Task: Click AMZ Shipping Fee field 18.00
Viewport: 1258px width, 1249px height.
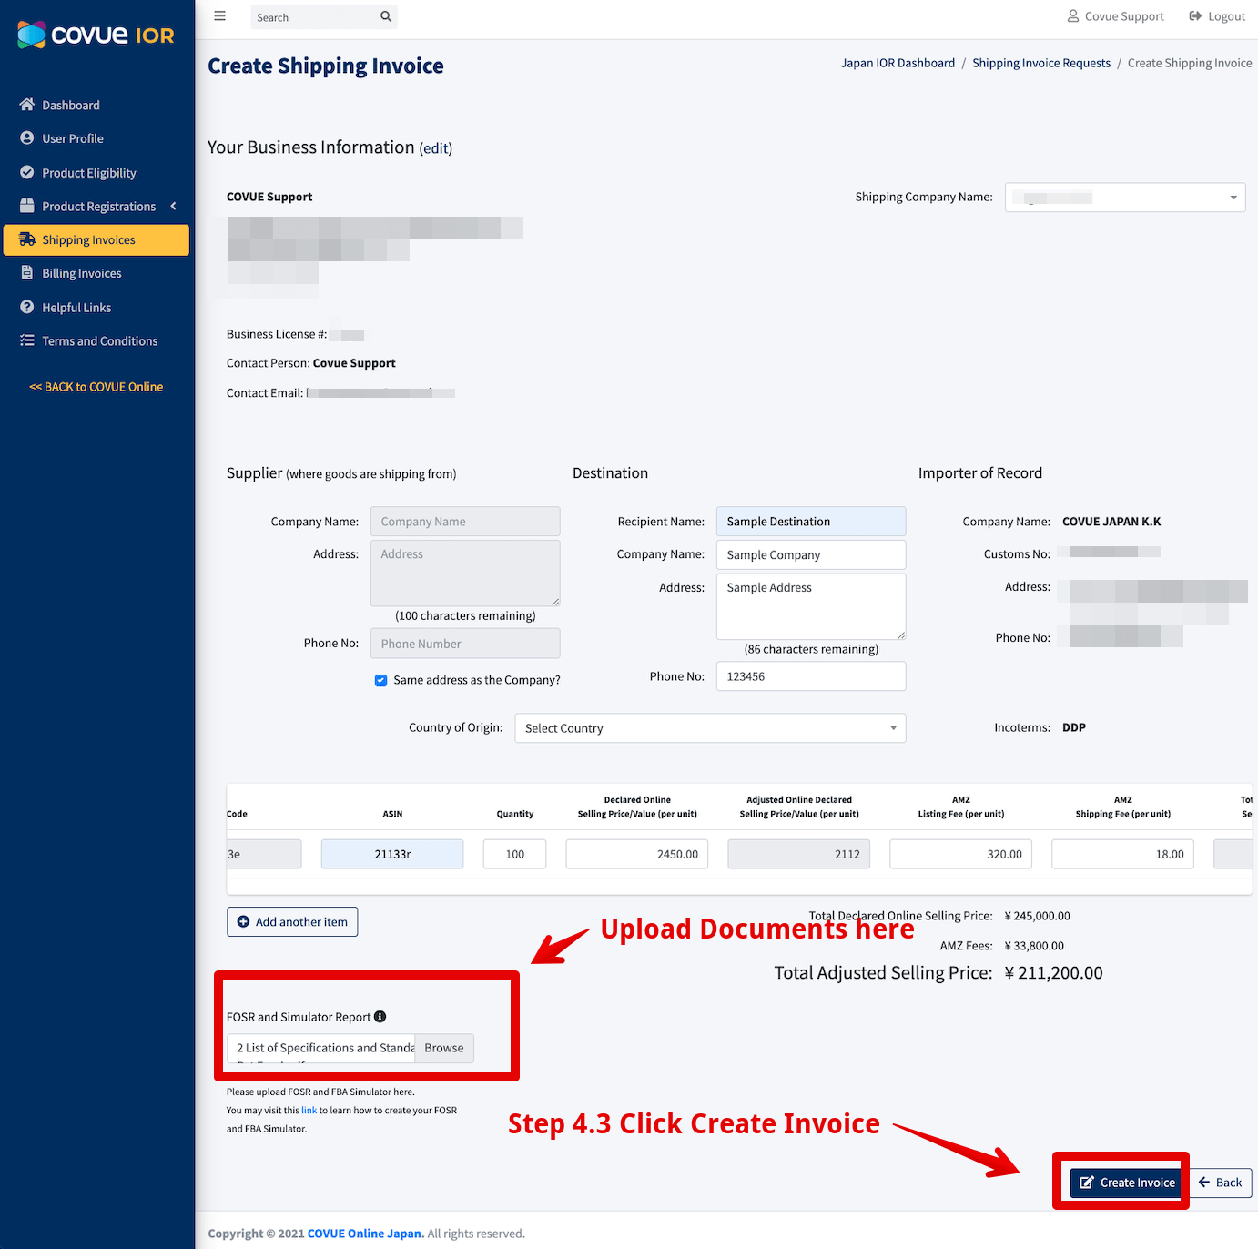Action: coord(1122,854)
